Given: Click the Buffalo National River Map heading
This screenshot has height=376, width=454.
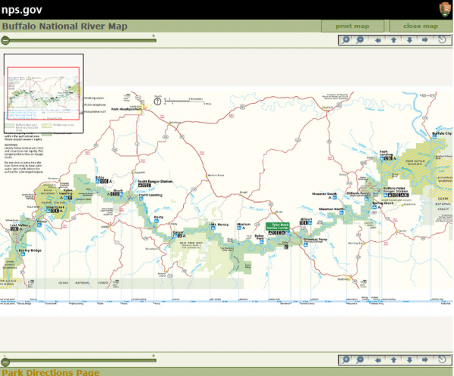Looking at the screenshot, I should pyautogui.click(x=65, y=26).
